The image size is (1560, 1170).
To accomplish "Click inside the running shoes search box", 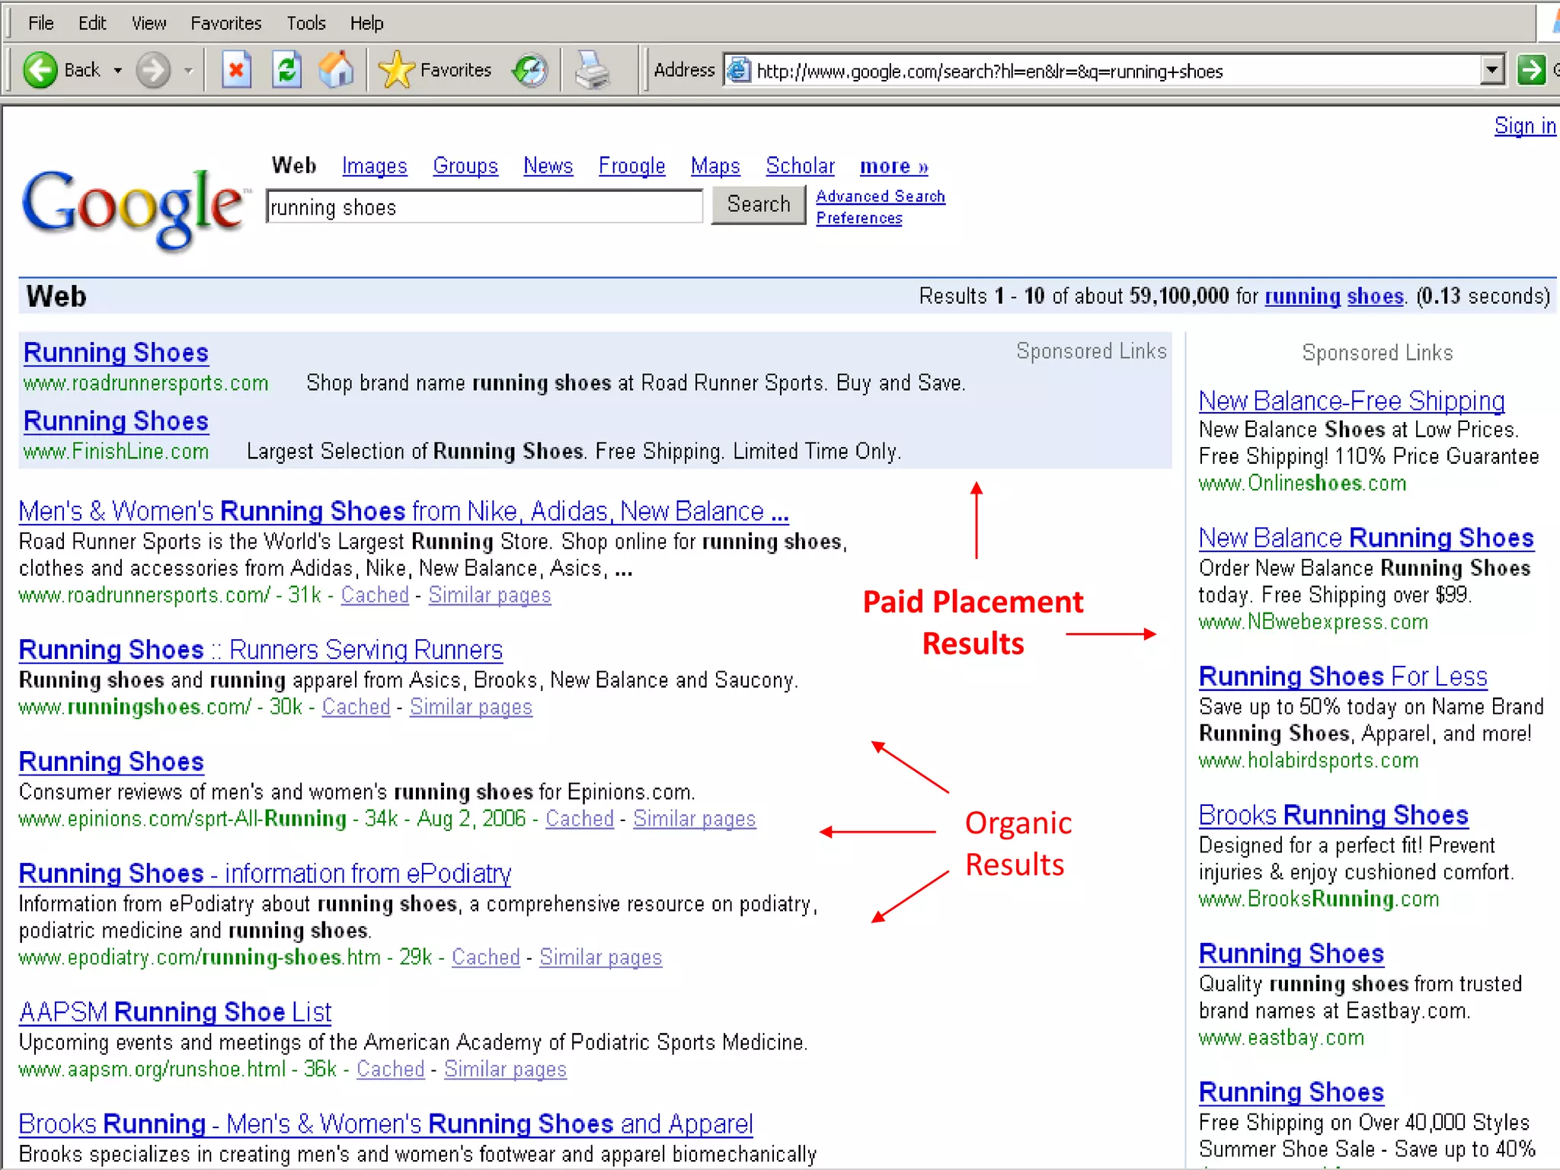I will pos(484,207).
